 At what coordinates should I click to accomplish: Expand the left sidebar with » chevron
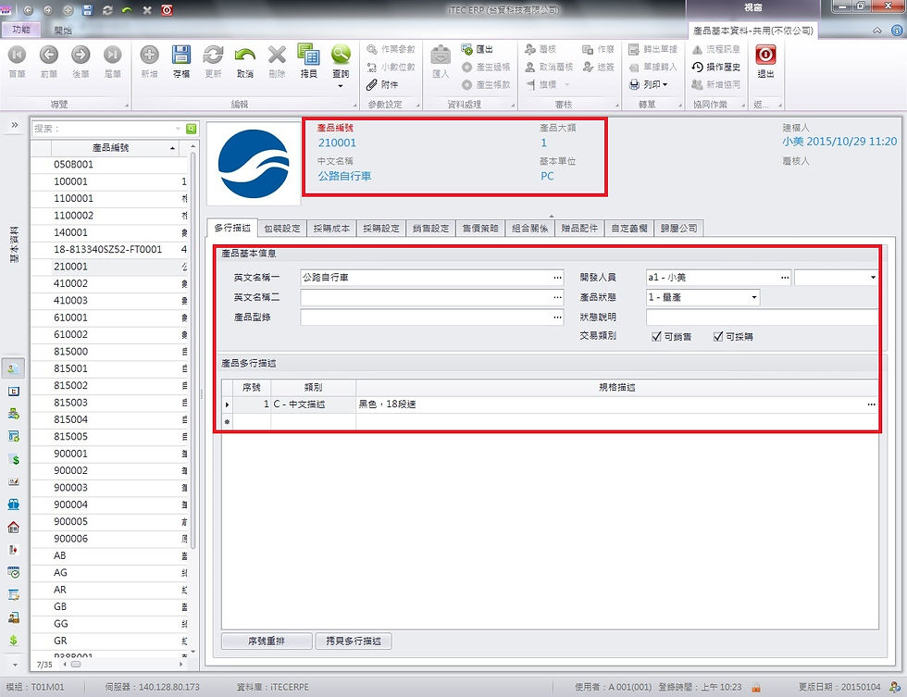(x=15, y=125)
